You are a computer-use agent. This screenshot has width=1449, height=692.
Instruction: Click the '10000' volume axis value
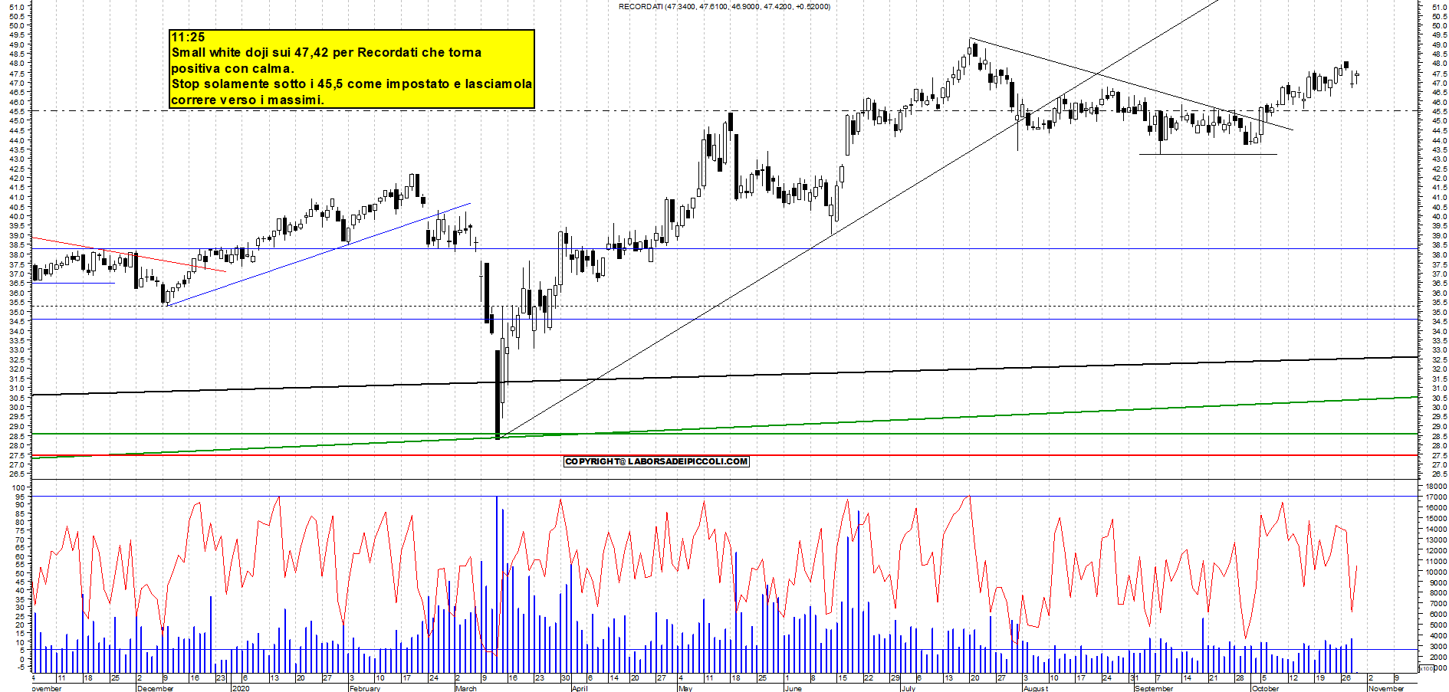[x=1436, y=572]
